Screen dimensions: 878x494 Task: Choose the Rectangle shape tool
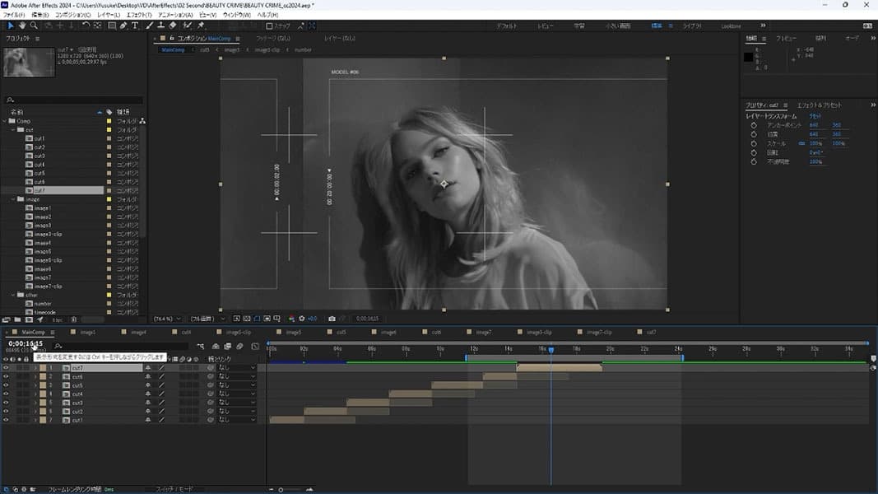click(111, 26)
